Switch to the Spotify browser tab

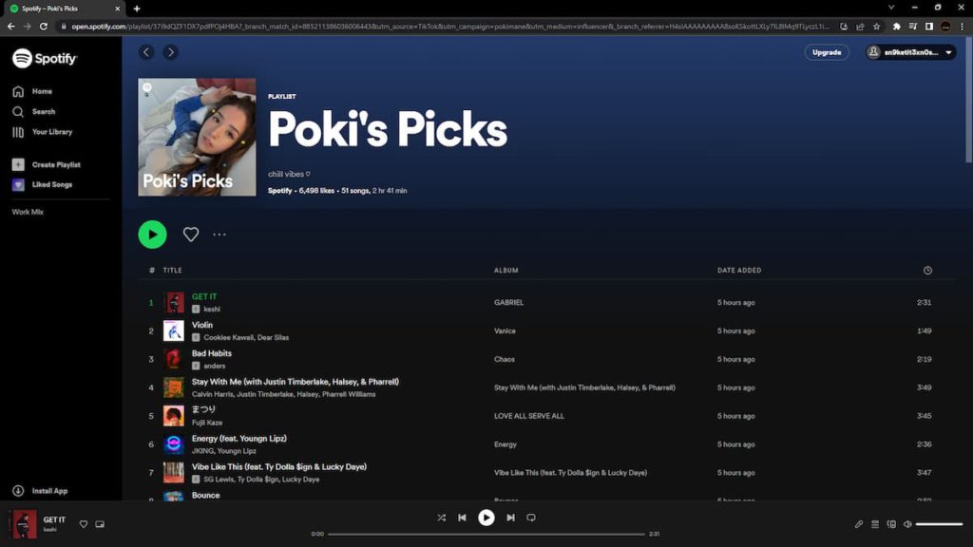pyautogui.click(x=52, y=9)
